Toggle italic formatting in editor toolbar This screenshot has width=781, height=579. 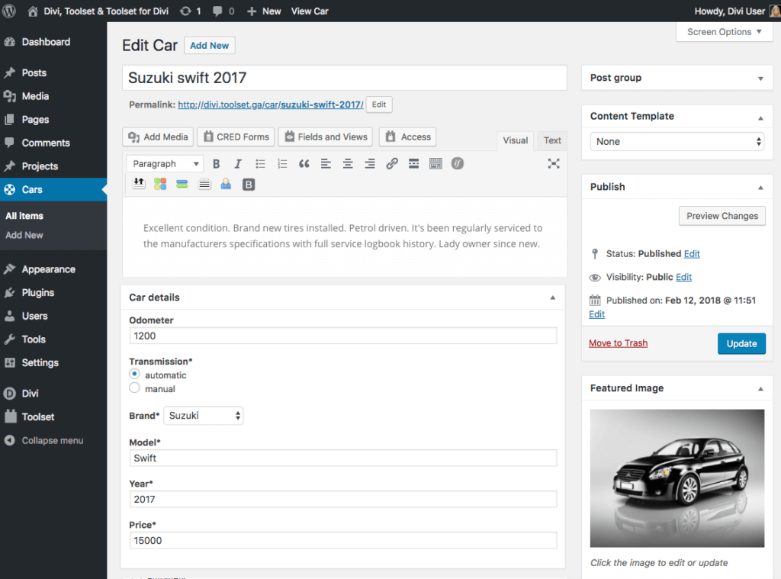click(238, 164)
